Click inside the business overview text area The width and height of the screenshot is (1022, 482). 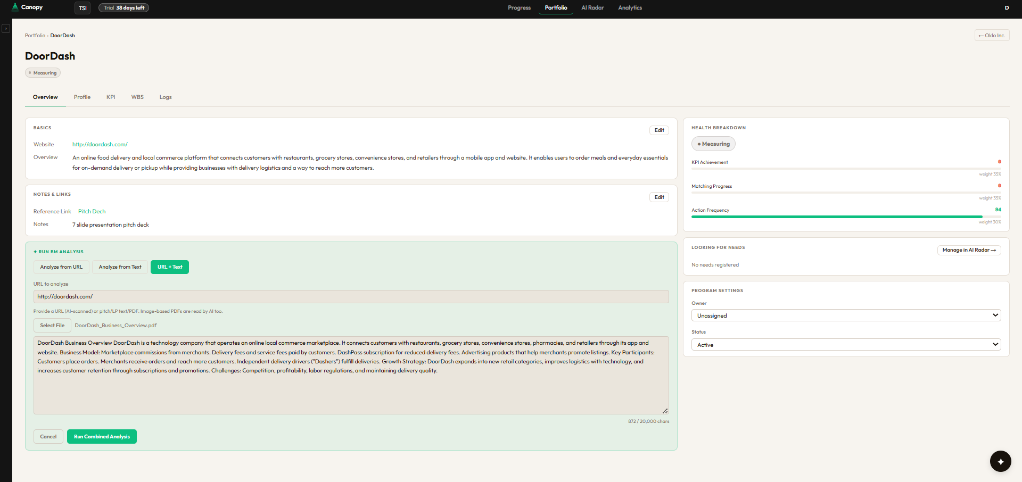(x=351, y=375)
